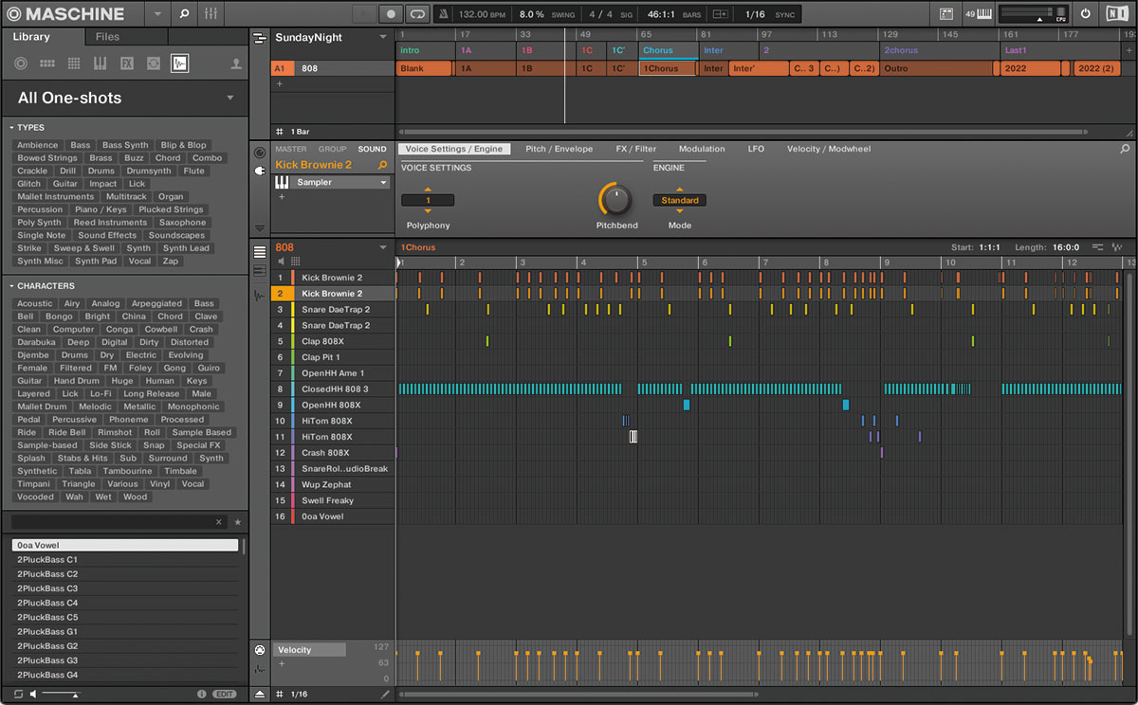Image resolution: width=1138 pixels, height=705 pixels.
Task: Click the control lane icon beside Velocity
Action: tap(260, 650)
